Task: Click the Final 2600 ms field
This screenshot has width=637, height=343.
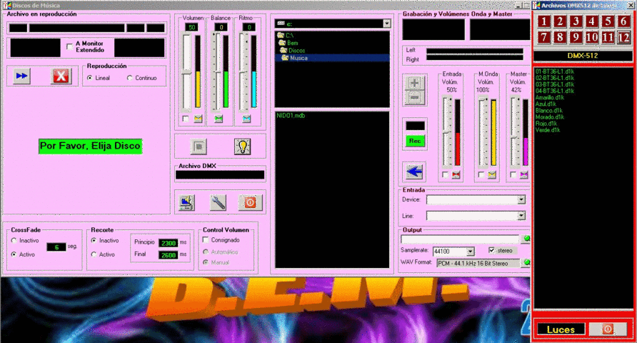Action: [169, 255]
